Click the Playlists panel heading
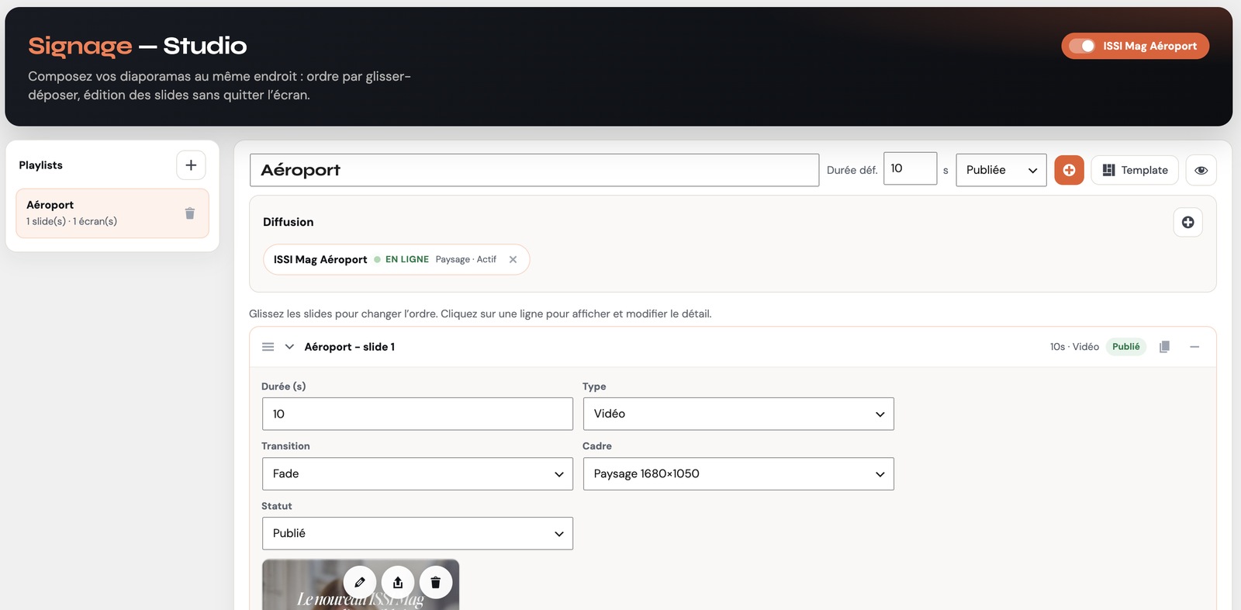The width and height of the screenshot is (1241, 610). [41, 165]
